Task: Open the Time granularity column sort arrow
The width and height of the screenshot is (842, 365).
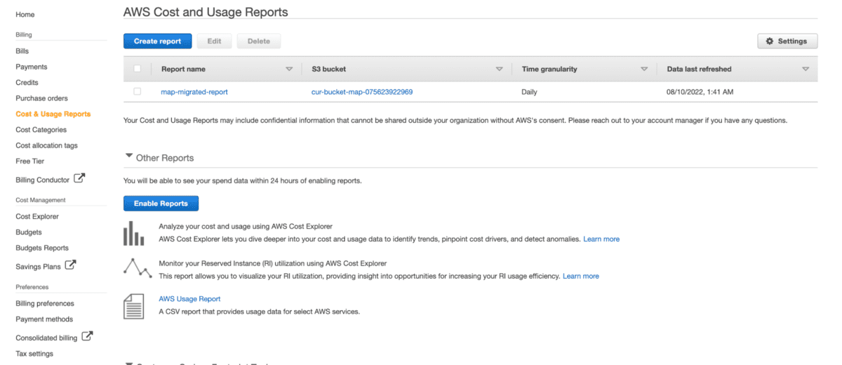Action: (x=643, y=69)
